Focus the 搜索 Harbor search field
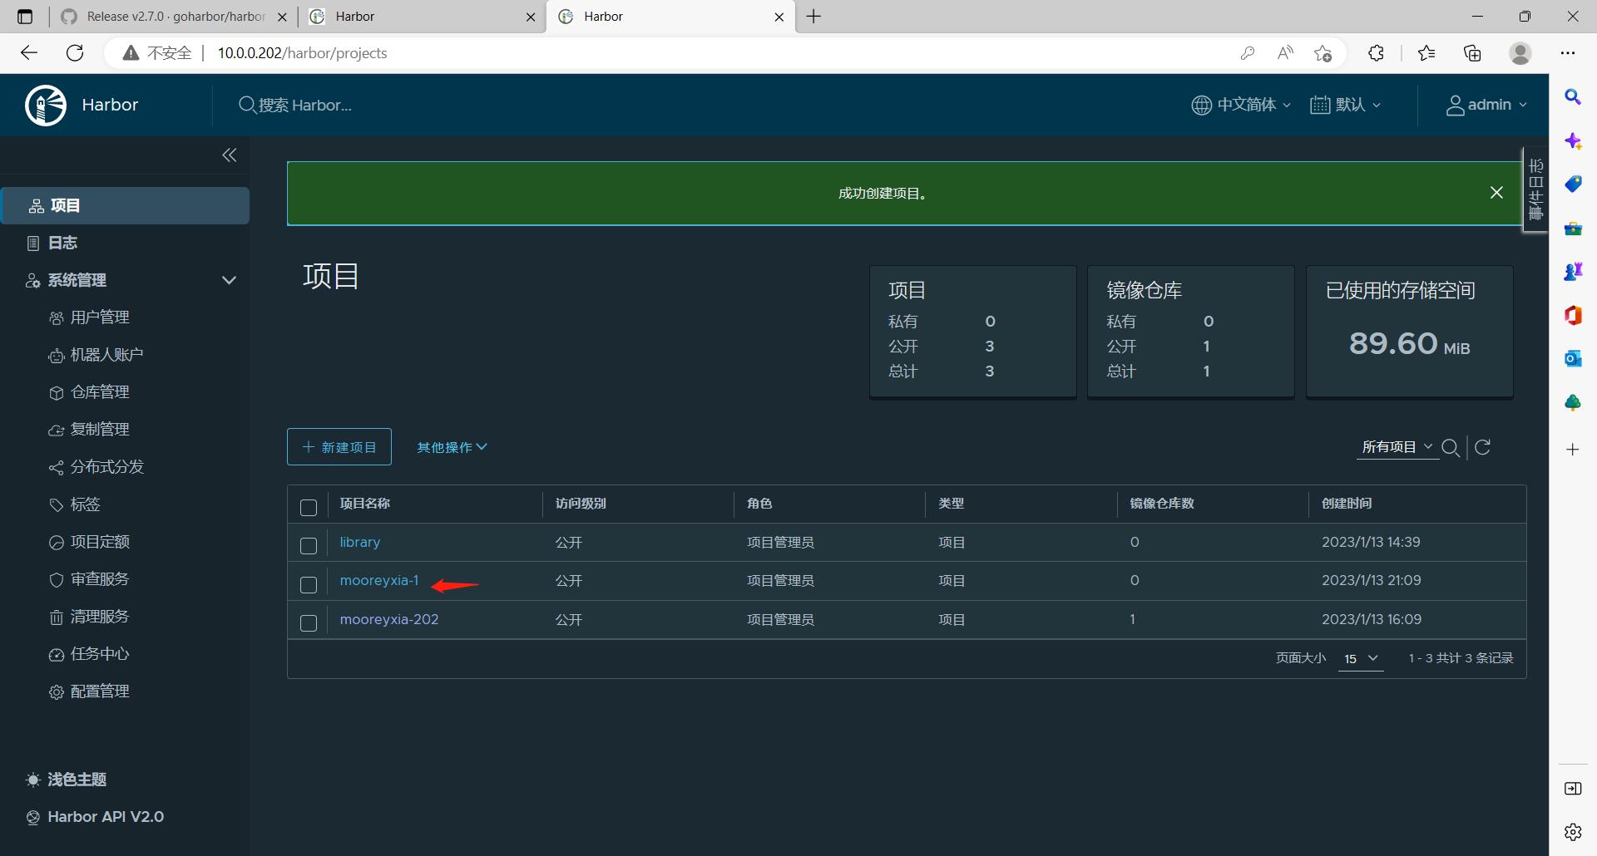This screenshot has height=856, width=1597. (304, 106)
